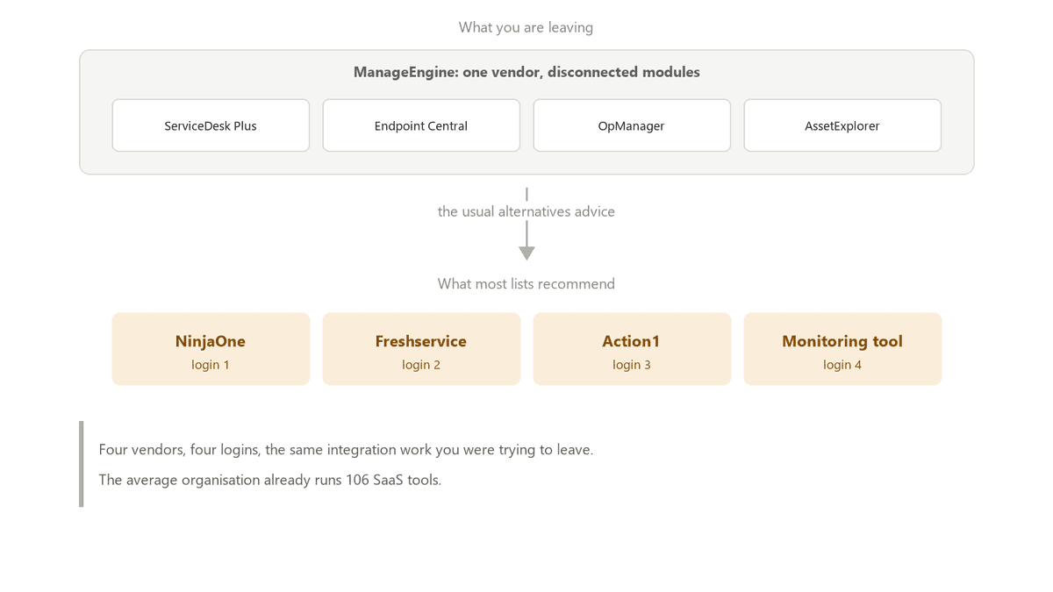Click the NinjaOne card
The image size is (1053, 592).
click(x=211, y=349)
